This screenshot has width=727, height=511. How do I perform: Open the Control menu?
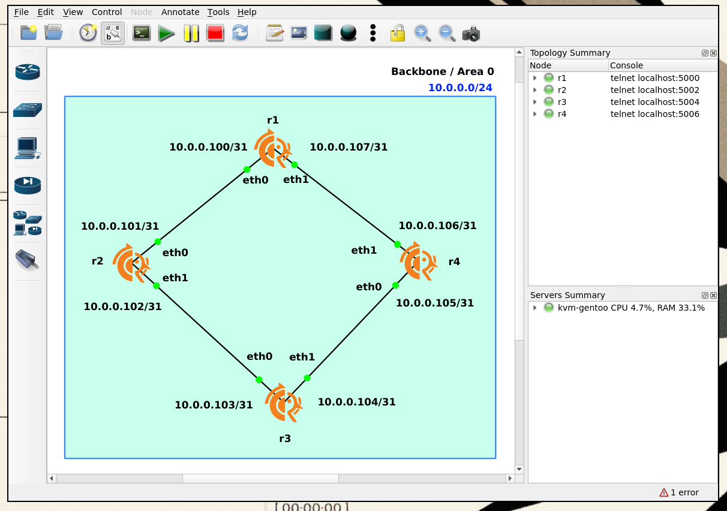point(107,12)
